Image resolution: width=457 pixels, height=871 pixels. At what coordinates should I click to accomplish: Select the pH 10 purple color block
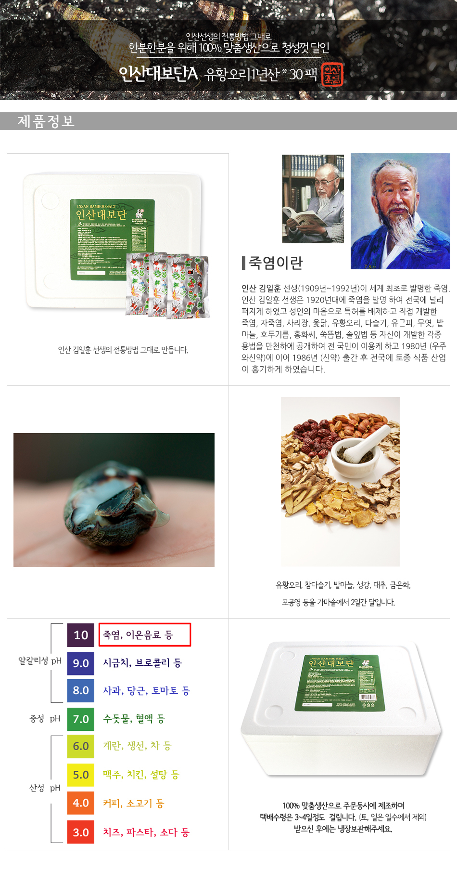coord(81,635)
